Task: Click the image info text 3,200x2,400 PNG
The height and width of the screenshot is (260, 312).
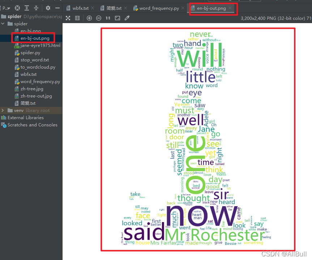Action: click(276, 18)
